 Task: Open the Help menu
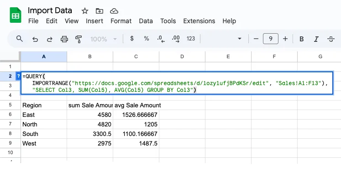[229, 21]
